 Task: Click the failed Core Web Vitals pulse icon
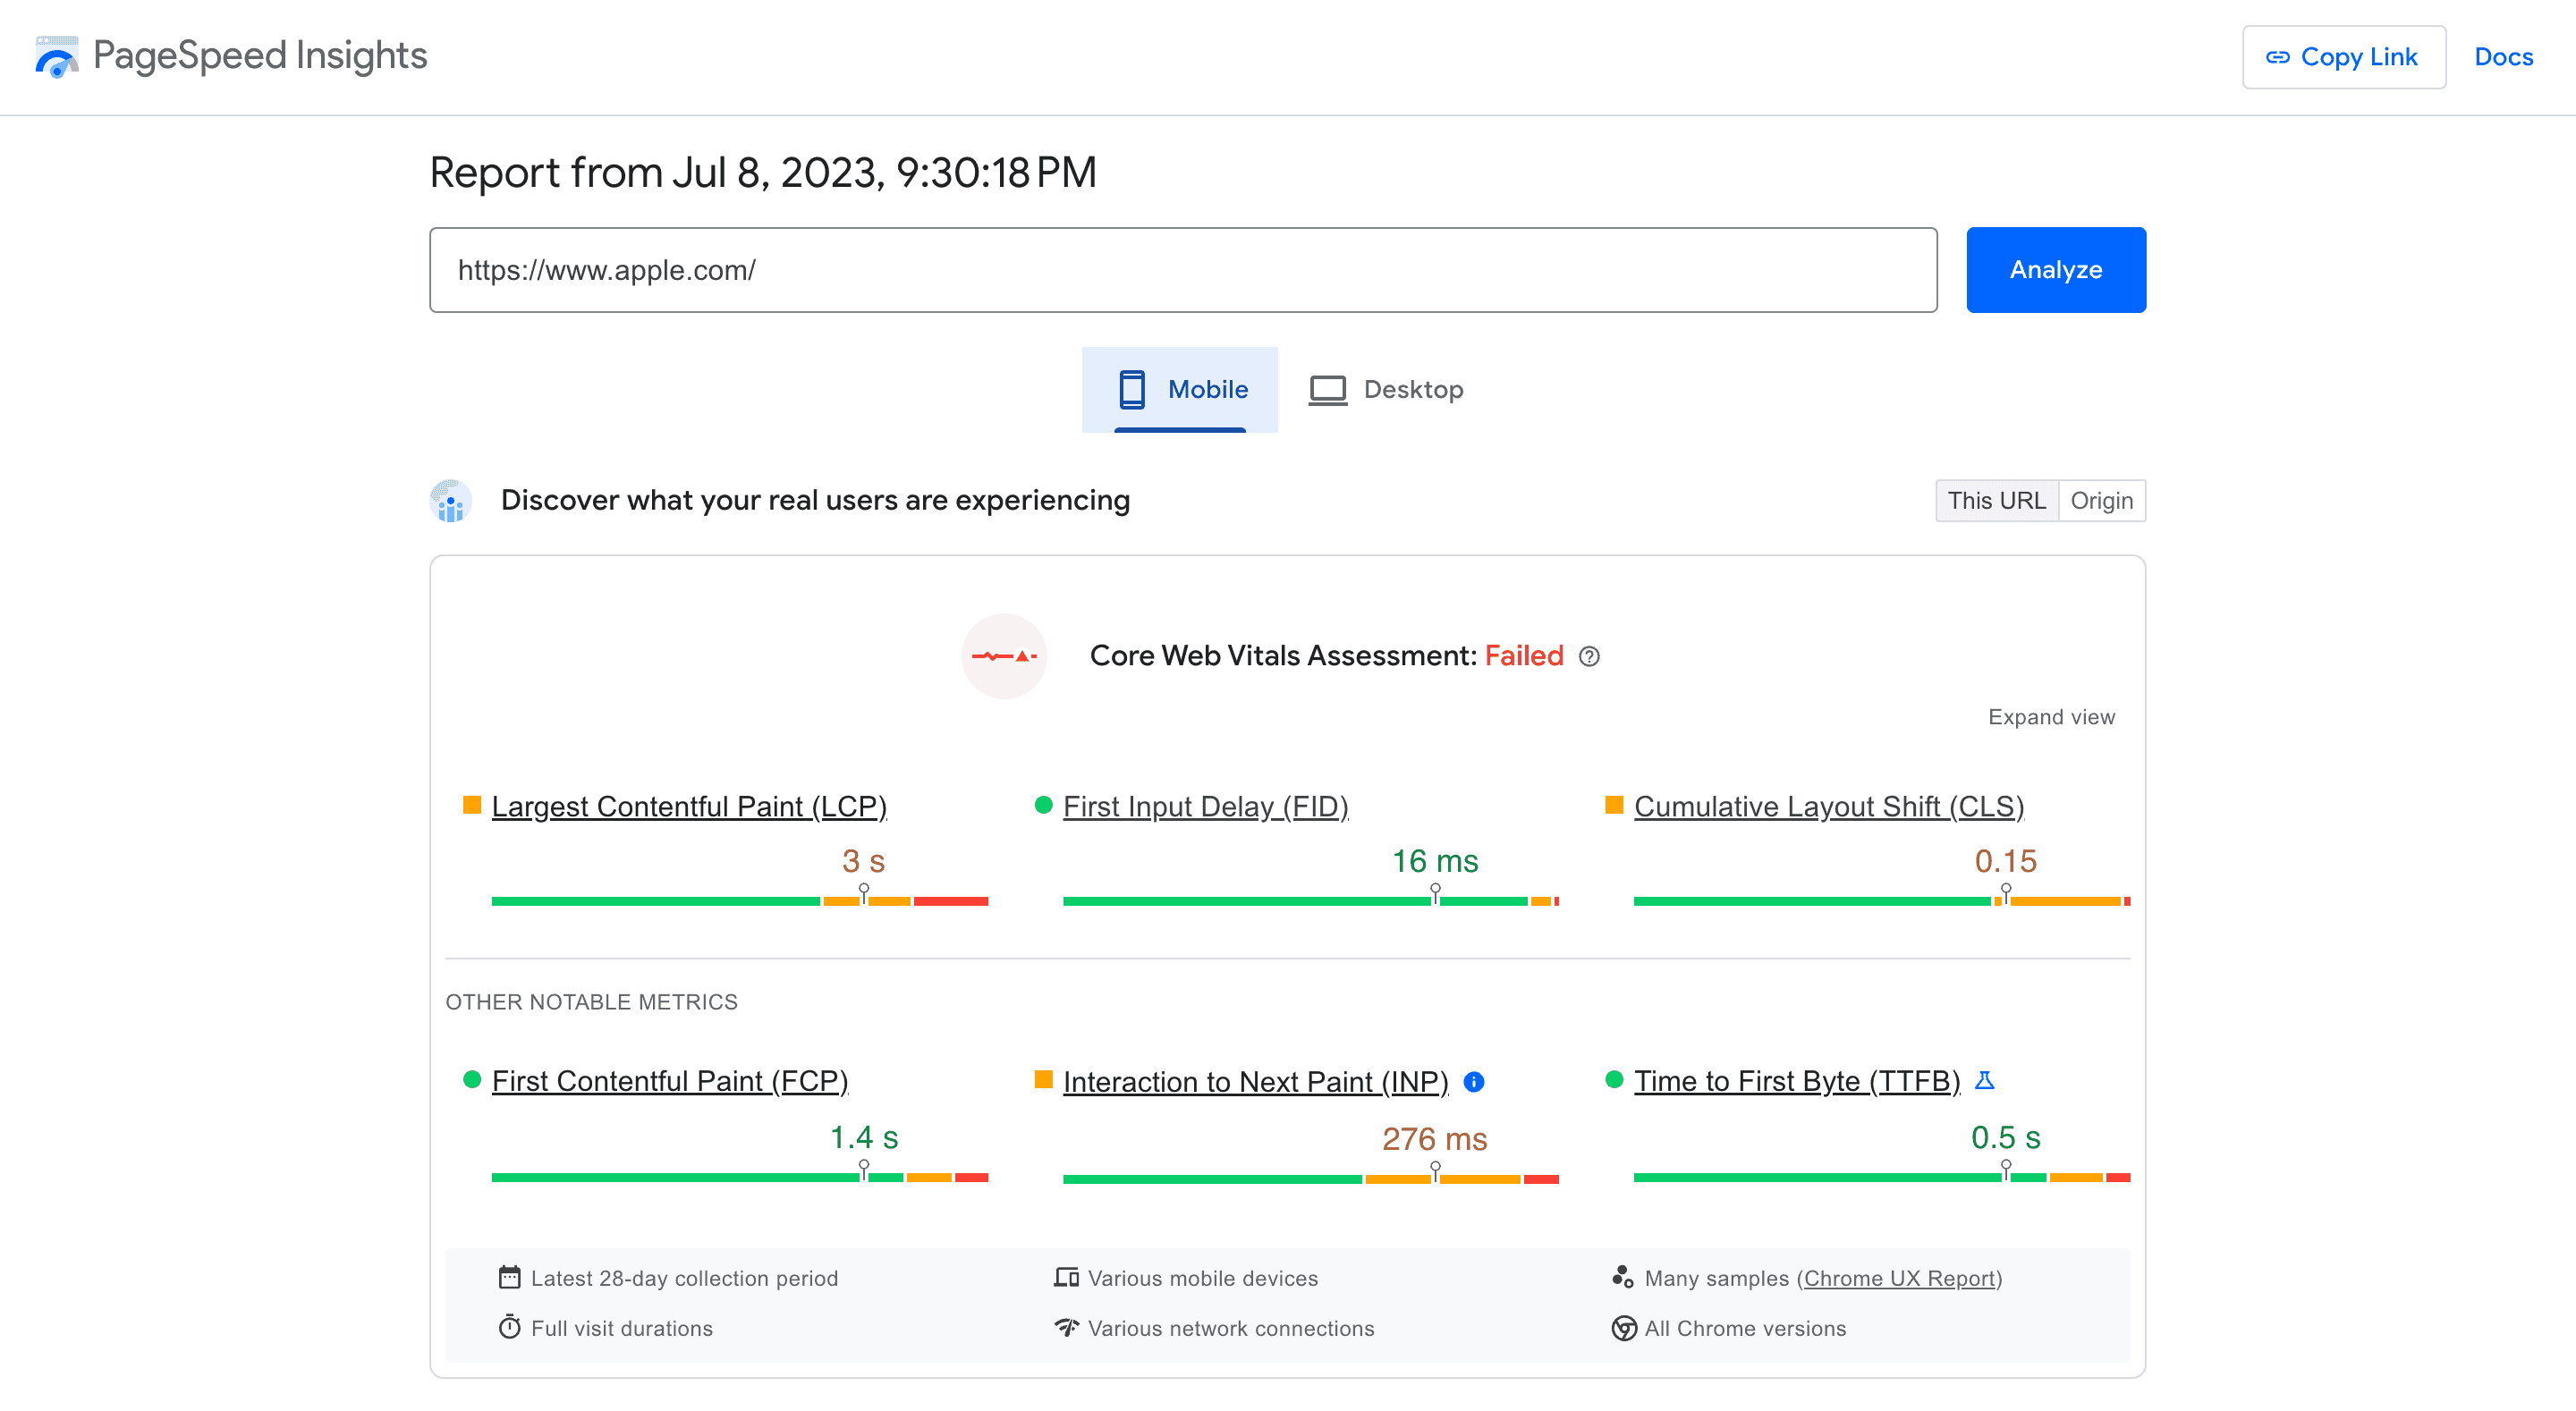pos(1004,656)
